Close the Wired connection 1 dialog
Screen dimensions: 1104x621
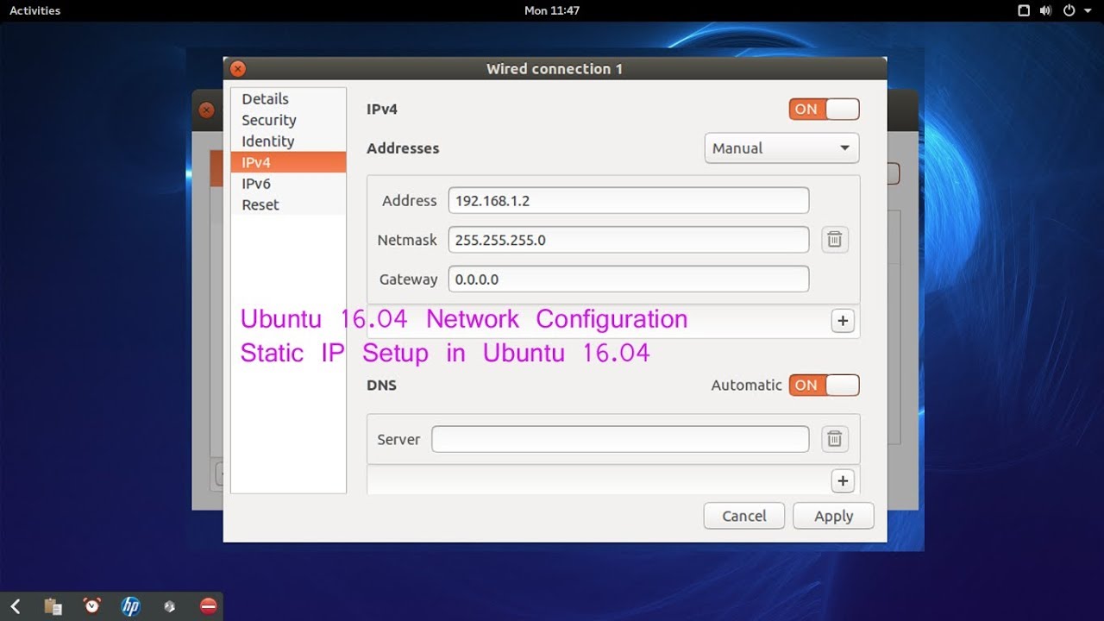click(x=238, y=69)
